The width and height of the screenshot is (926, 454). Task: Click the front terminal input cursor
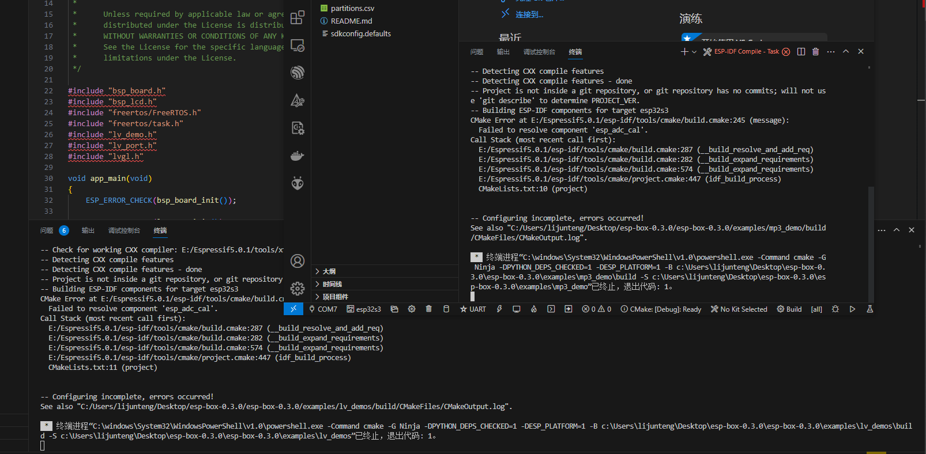click(x=473, y=296)
